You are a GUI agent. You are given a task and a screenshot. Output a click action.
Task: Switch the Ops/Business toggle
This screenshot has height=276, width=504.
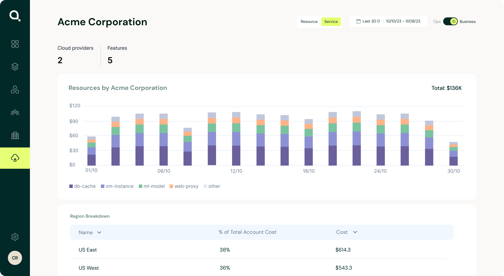click(450, 22)
